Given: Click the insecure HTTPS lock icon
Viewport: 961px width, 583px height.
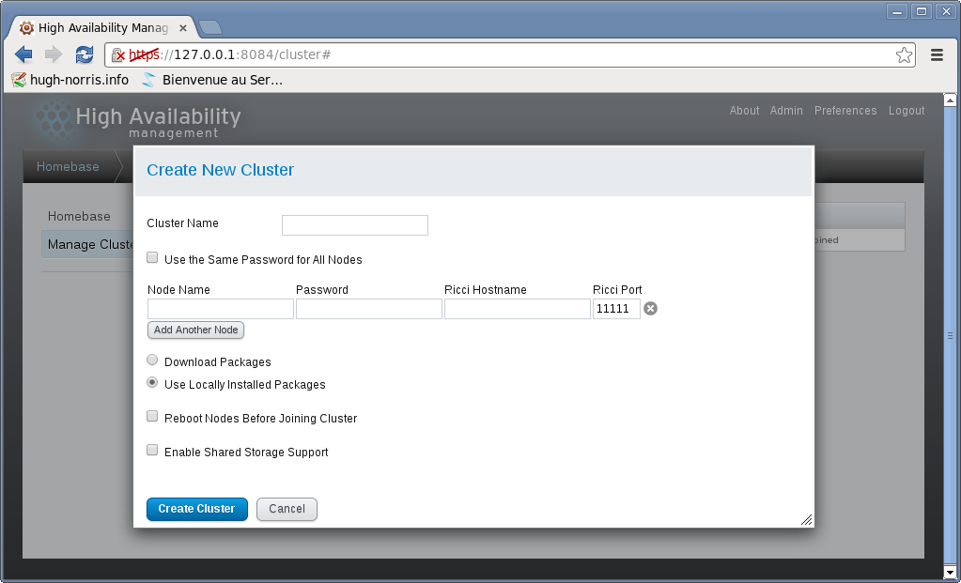Looking at the screenshot, I should pos(118,55).
